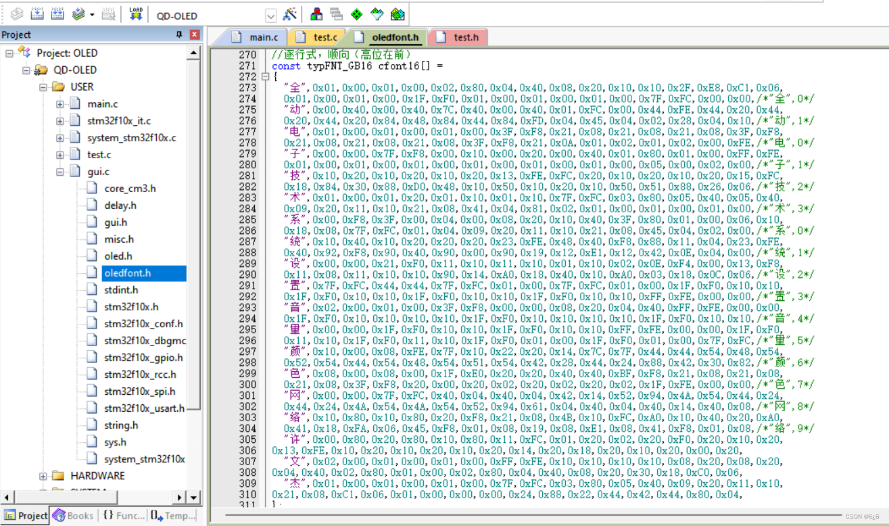Expand the stm32f10x_it.c tree node
The width and height of the screenshot is (889, 526).
[60, 120]
